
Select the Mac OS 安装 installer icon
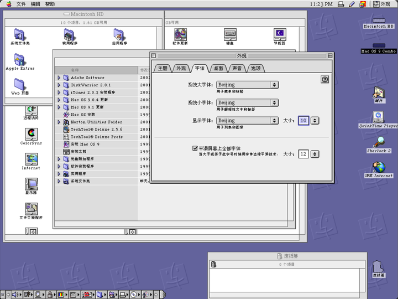click(66, 115)
